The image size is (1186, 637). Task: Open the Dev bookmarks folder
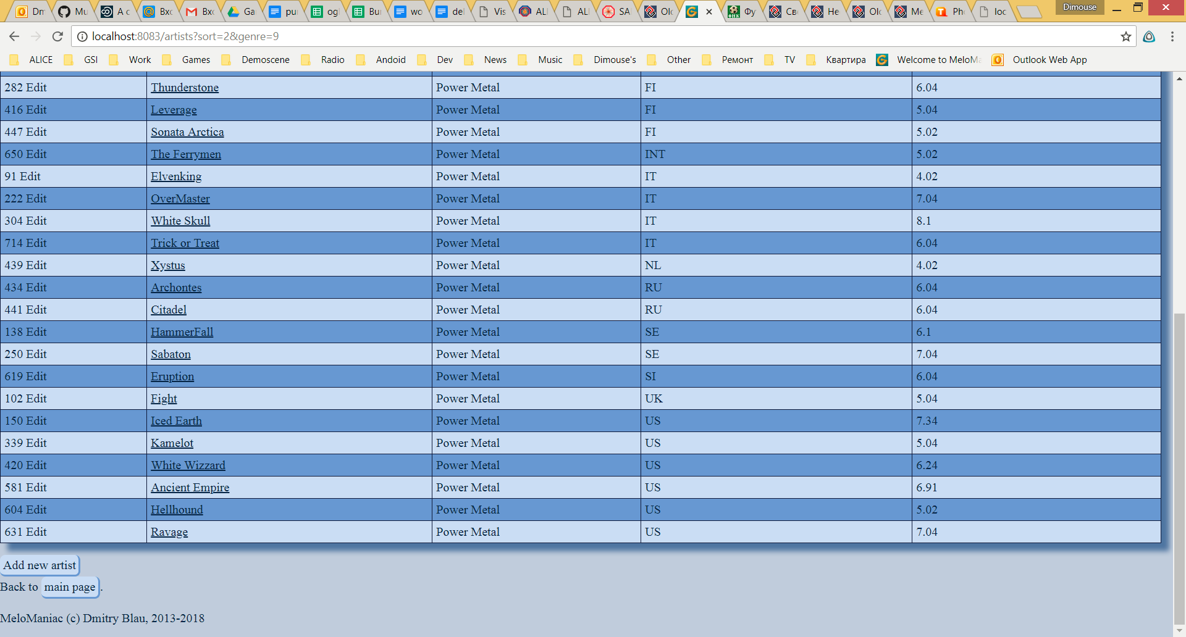coord(435,60)
